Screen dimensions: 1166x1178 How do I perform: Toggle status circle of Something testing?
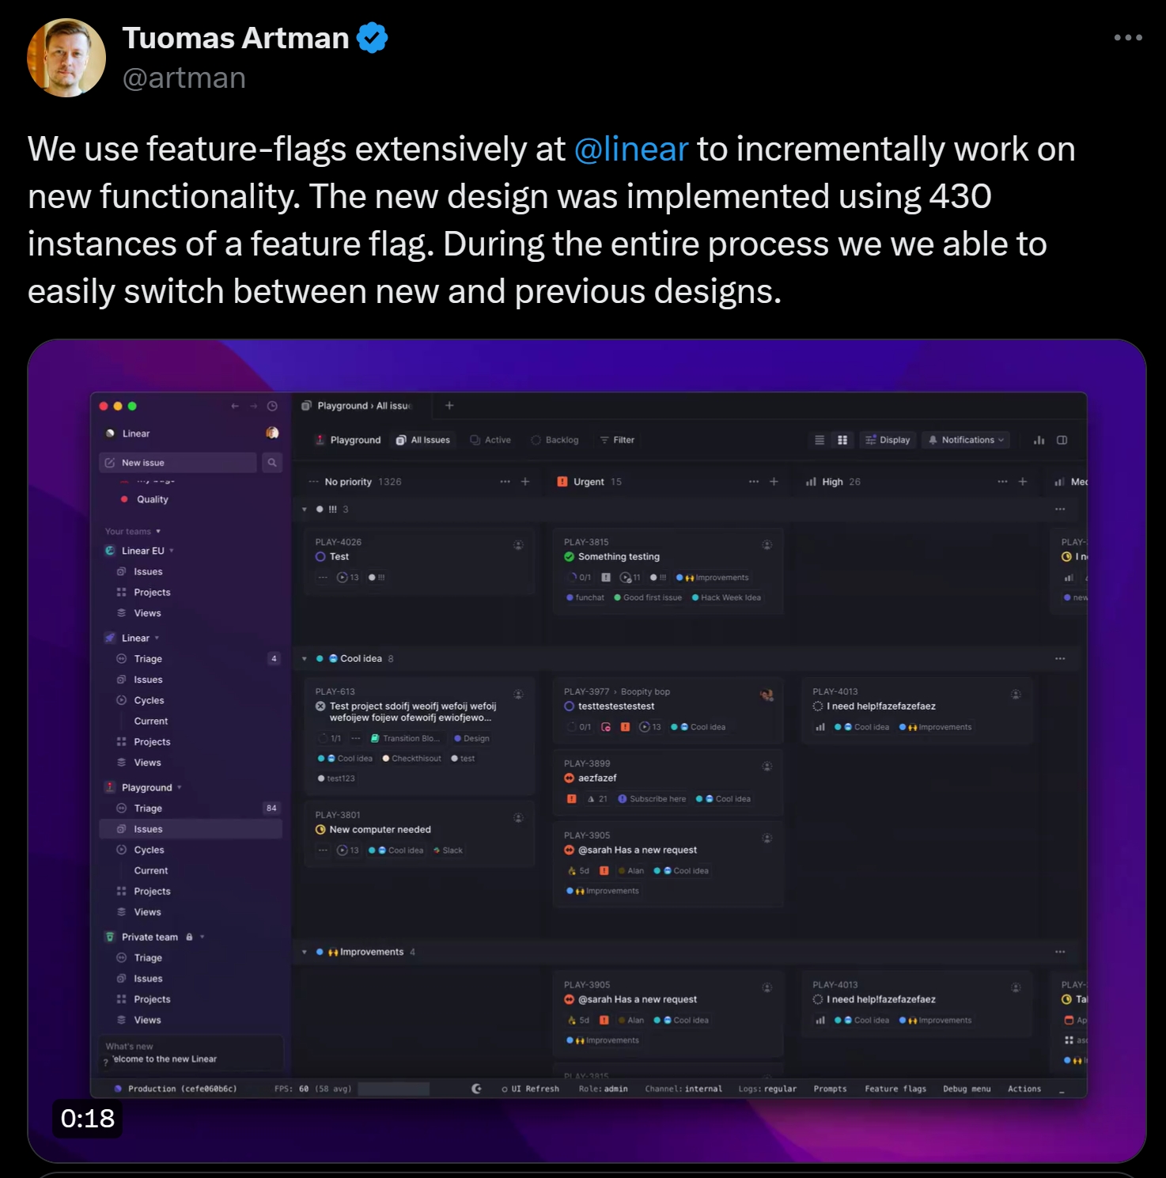[570, 557]
